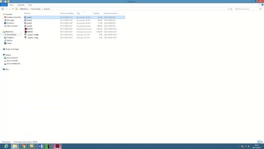
Task: Open Escritorio in navigation pane
Action: tap(10, 23)
